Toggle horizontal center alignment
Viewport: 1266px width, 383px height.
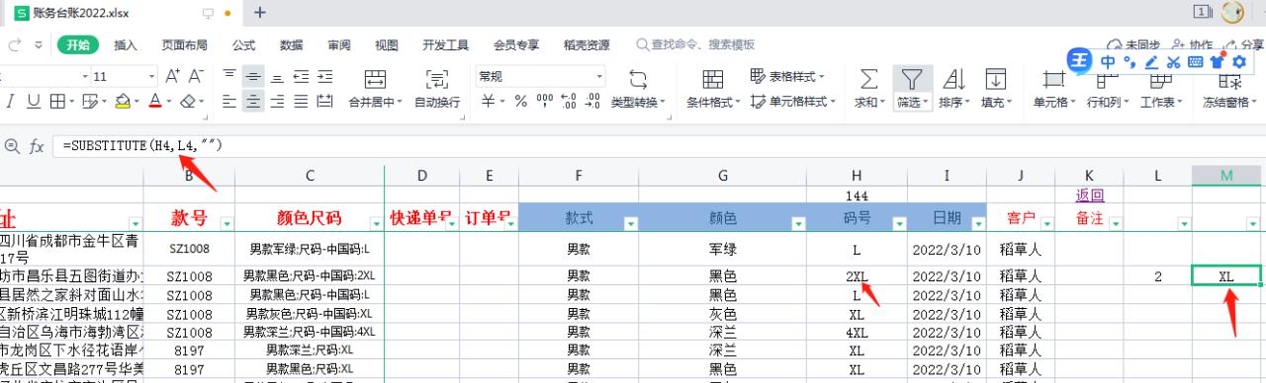253,101
